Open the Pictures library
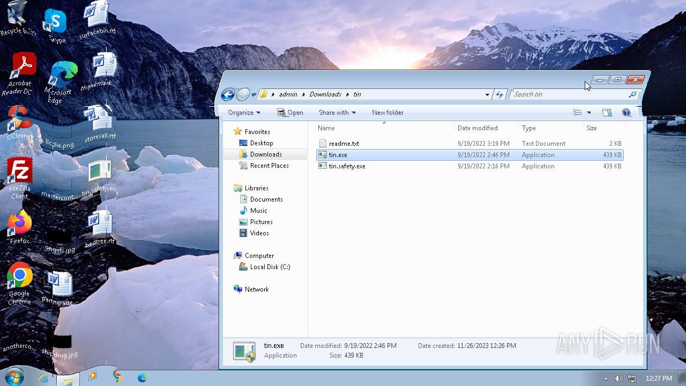The image size is (686, 386). (x=261, y=222)
